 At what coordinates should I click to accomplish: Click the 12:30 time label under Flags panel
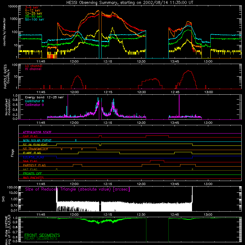pos(141,184)
